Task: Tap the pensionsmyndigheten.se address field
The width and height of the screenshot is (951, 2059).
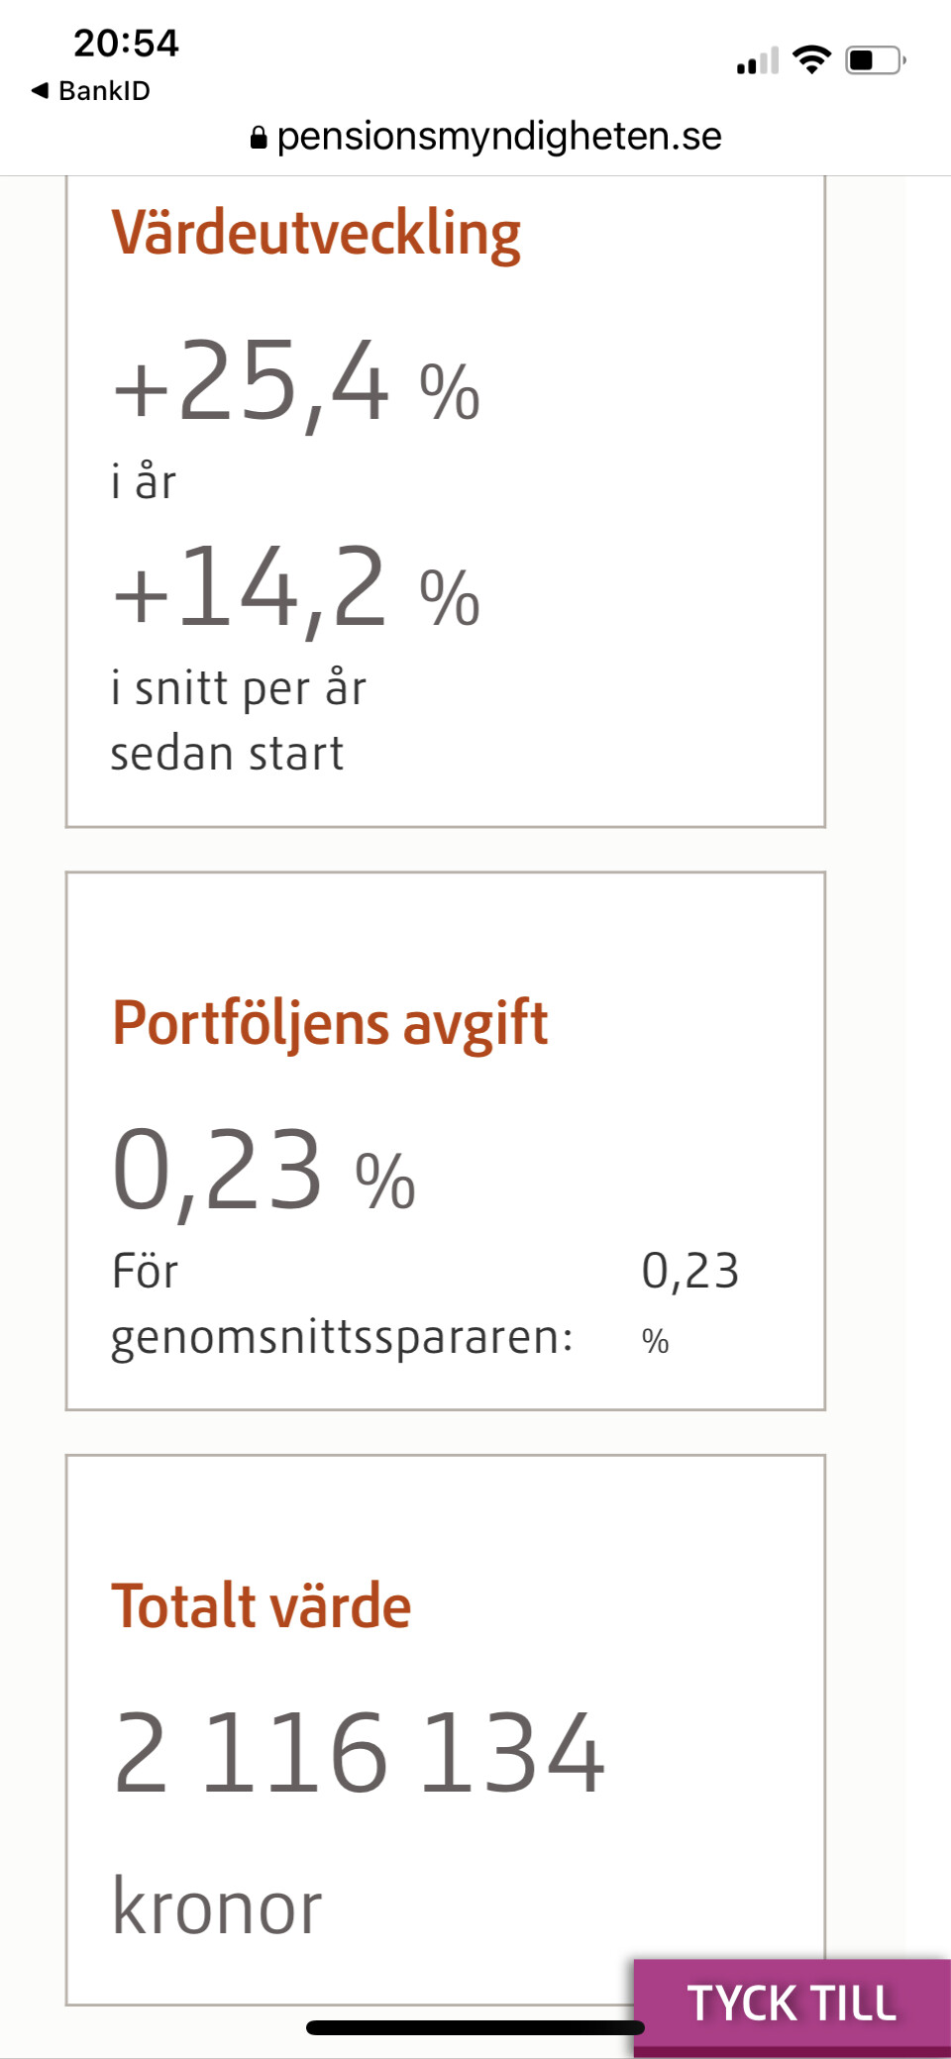Action: coord(498,137)
